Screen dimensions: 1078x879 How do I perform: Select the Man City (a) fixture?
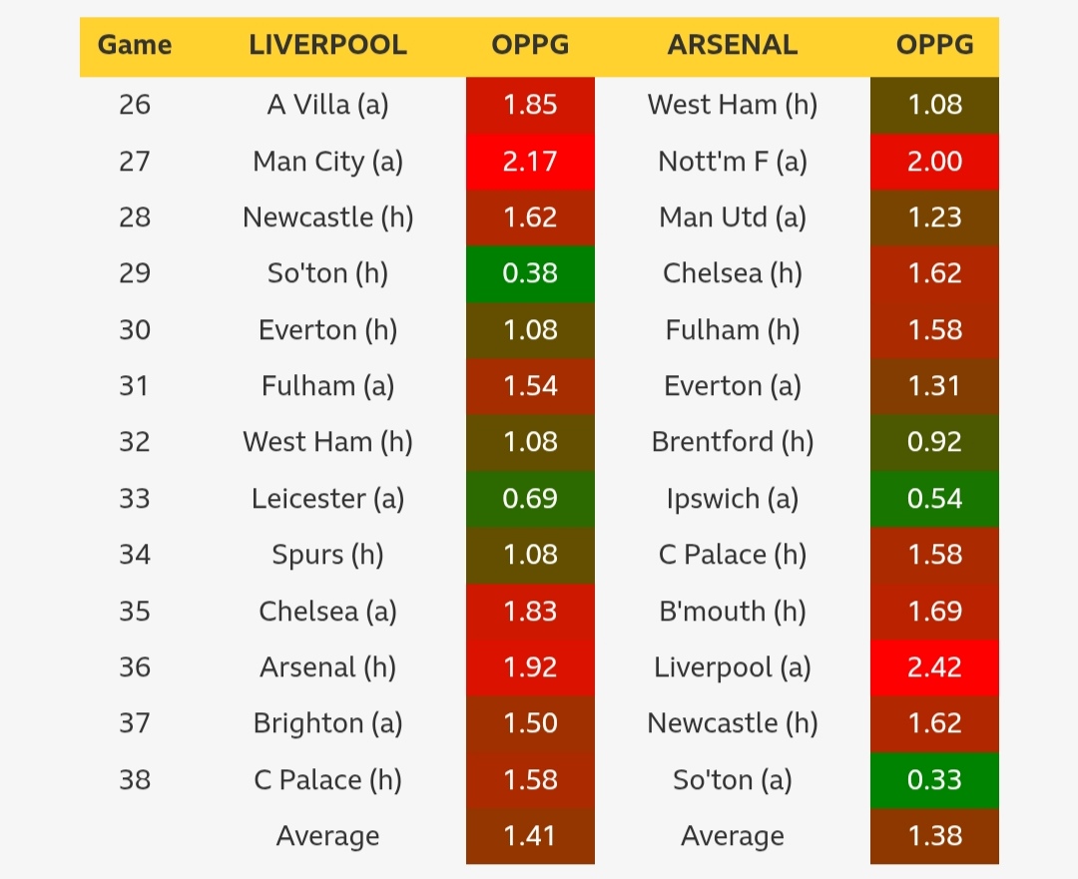pos(327,162)
